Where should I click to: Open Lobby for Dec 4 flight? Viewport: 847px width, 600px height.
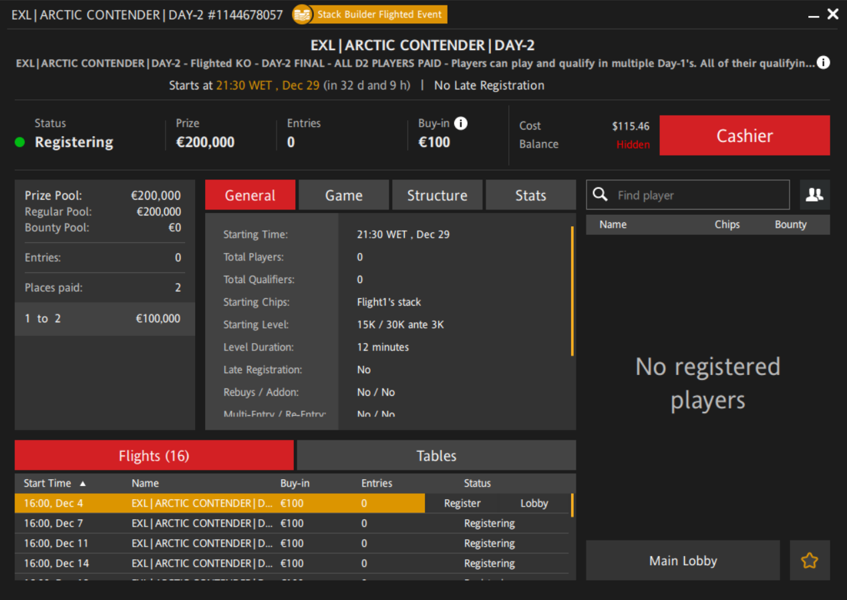[x=534, y=503]
